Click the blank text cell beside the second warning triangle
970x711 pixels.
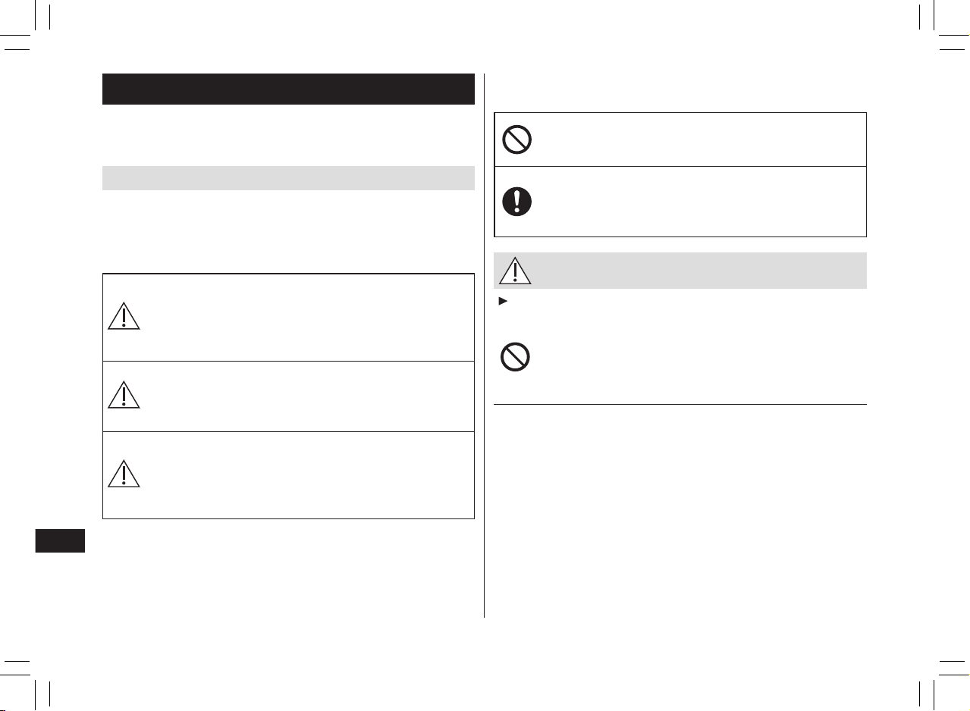(x=307, y=396)
